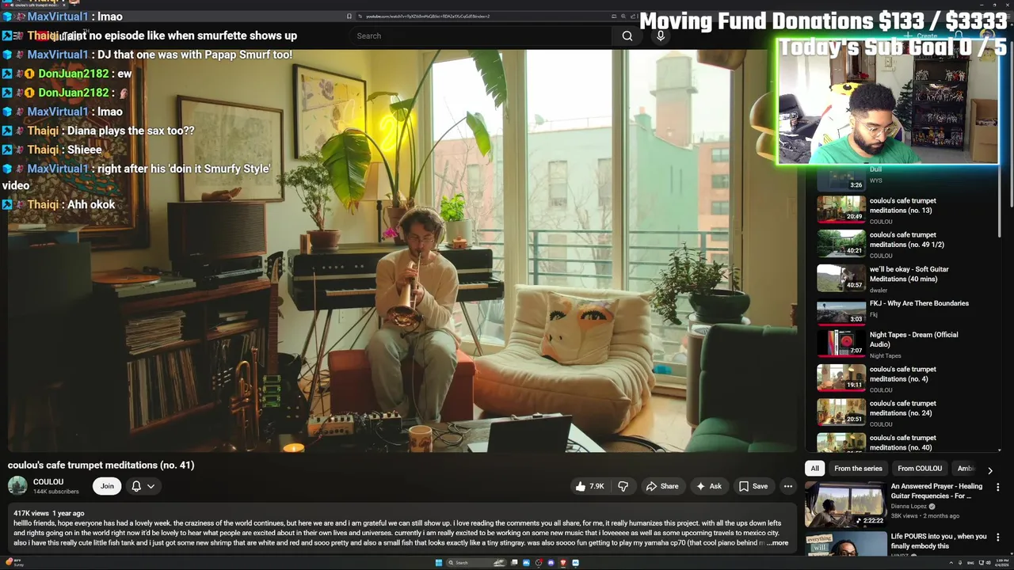Open cafe trumpet meditations (no. 40) title
This screenshot has width=1014, height=570.
(x=902, y=442)
